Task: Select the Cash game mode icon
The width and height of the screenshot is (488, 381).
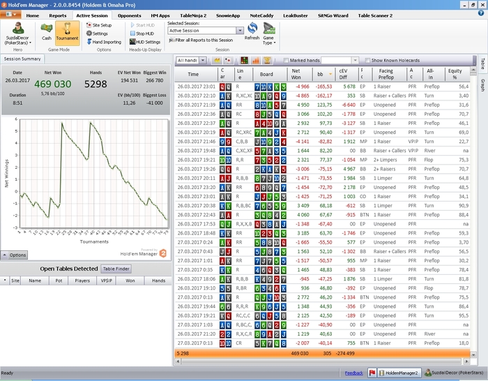Action: coord(47,31)
